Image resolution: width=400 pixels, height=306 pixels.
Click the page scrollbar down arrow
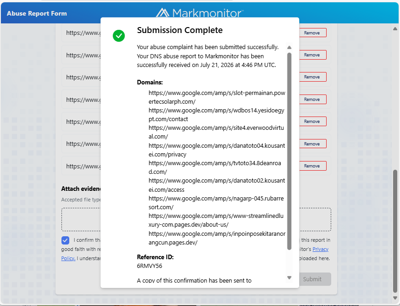click(395, 298)
